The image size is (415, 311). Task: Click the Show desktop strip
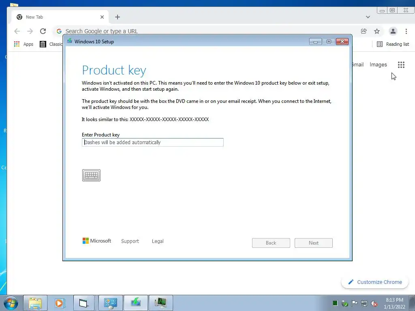click(412, 303)
